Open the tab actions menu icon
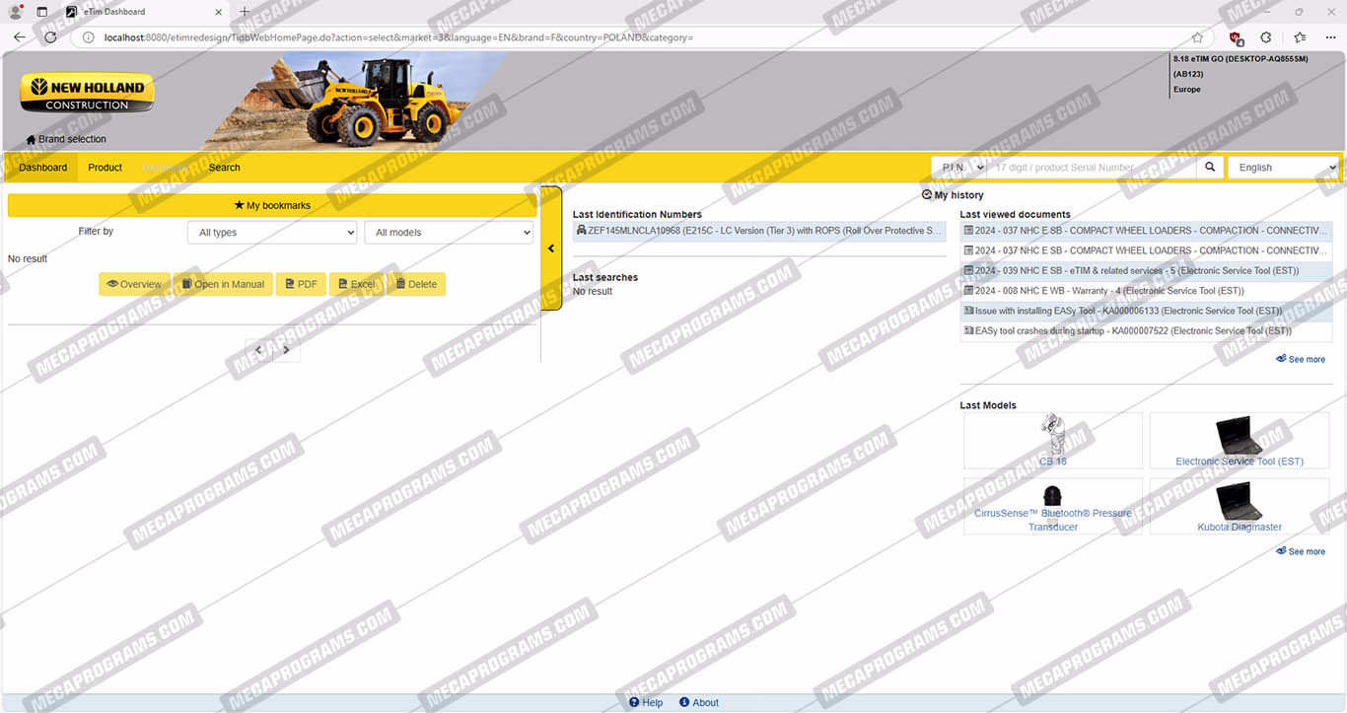The image size is (1347, 713). [42, 12]
